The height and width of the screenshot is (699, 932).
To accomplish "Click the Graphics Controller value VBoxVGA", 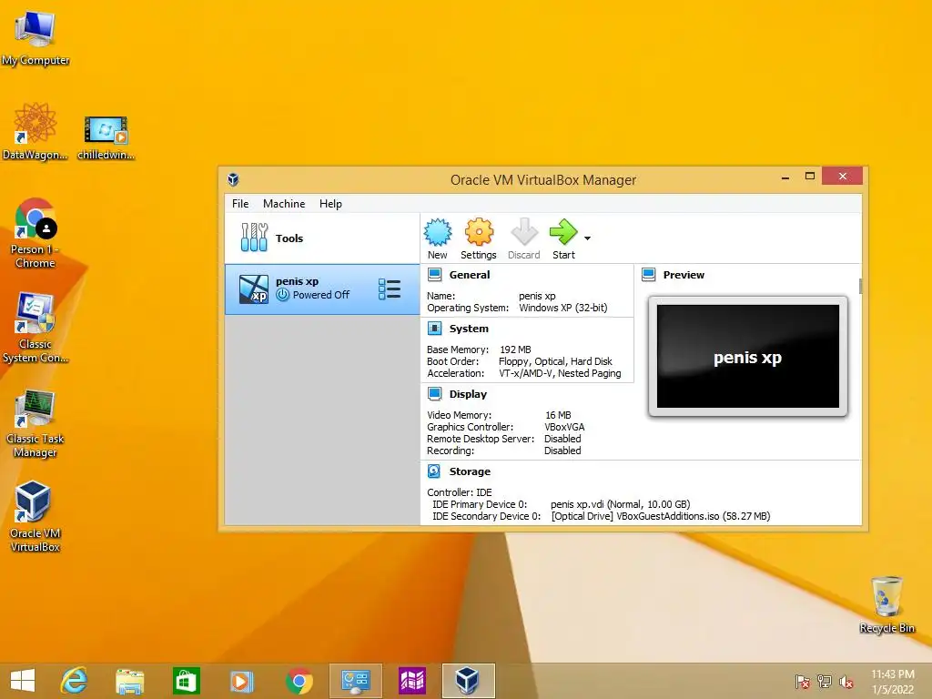I will (x=564, y=427).
